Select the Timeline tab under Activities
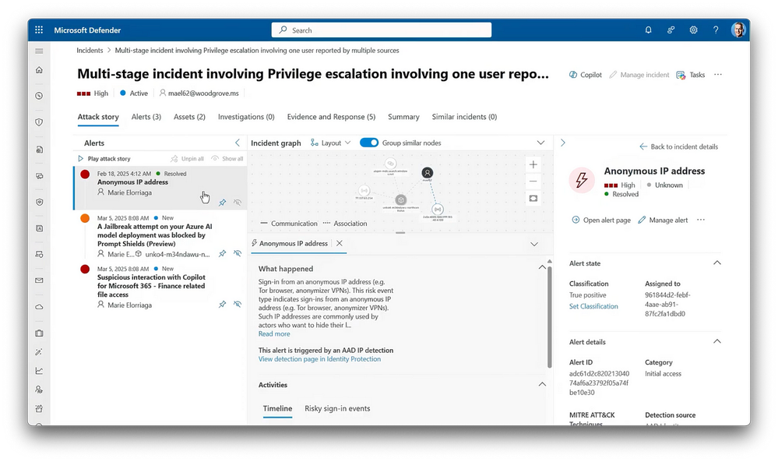Image resolution: width=778 pixels, height=462 pixels. [x=277, y=408]
